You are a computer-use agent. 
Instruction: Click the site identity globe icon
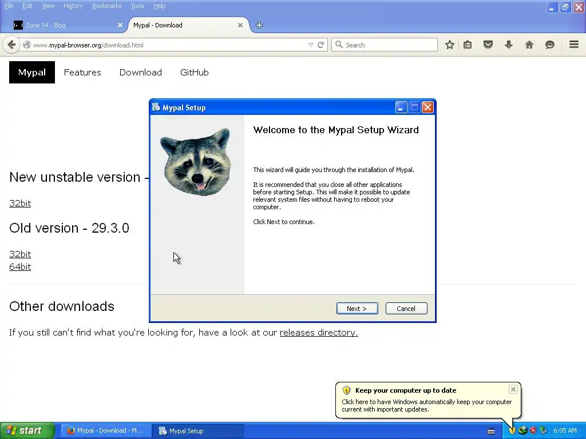click(x=27, y=45)
